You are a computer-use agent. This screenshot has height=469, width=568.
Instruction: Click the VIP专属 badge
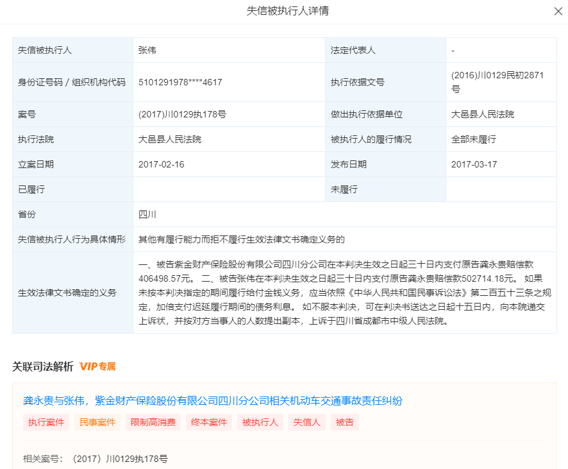pos(97,366)
